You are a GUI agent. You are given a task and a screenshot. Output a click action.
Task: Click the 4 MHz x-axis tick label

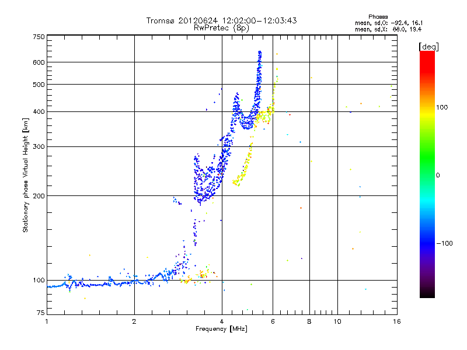click(x=222, y=321)
